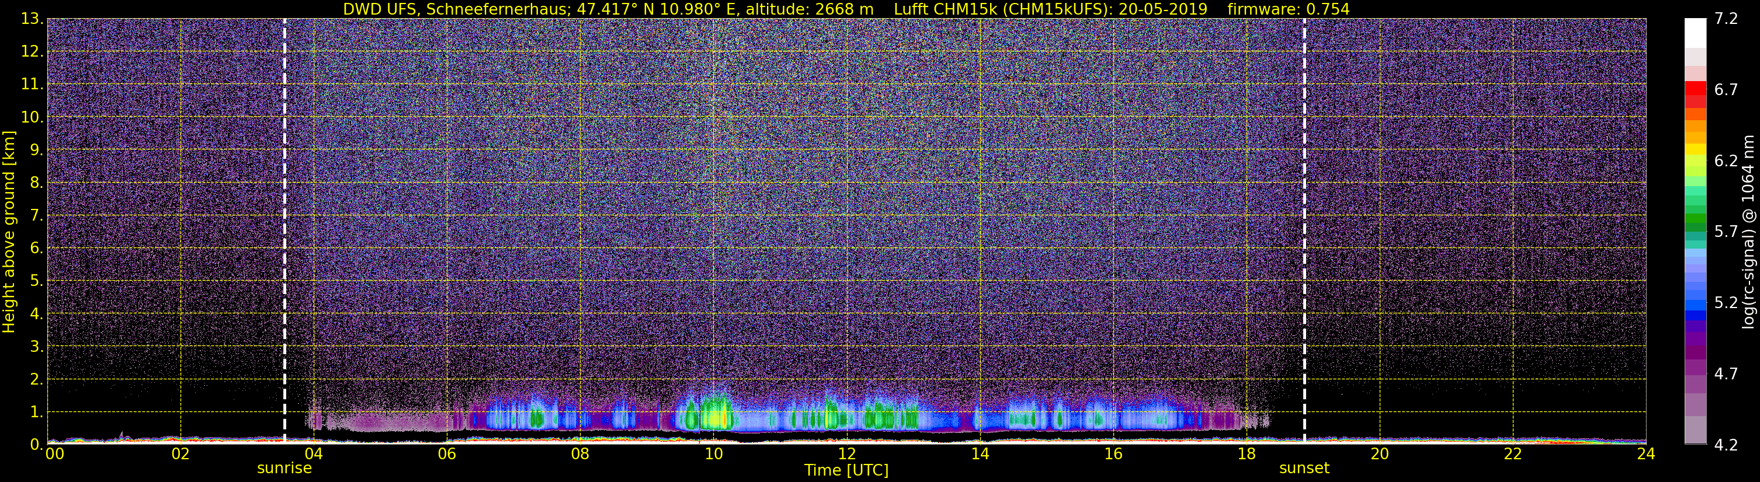Click the white top segment of the colorbar
Viewport: 1760px width, 482px height.
[x=1695, y=32]
